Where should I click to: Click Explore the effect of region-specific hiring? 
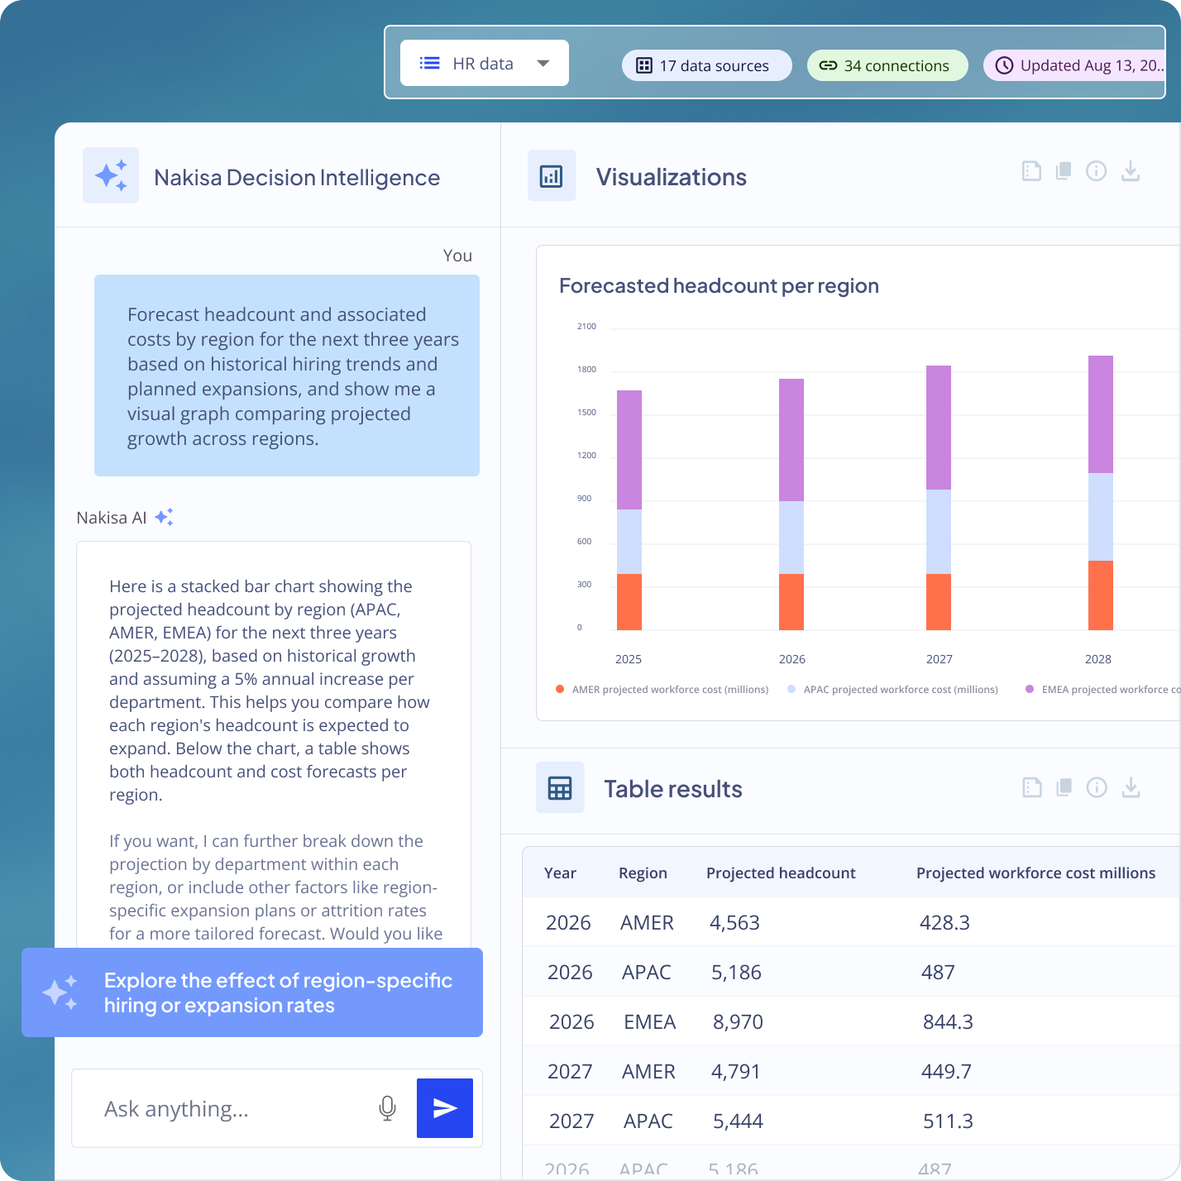click(x=253, y=992)
